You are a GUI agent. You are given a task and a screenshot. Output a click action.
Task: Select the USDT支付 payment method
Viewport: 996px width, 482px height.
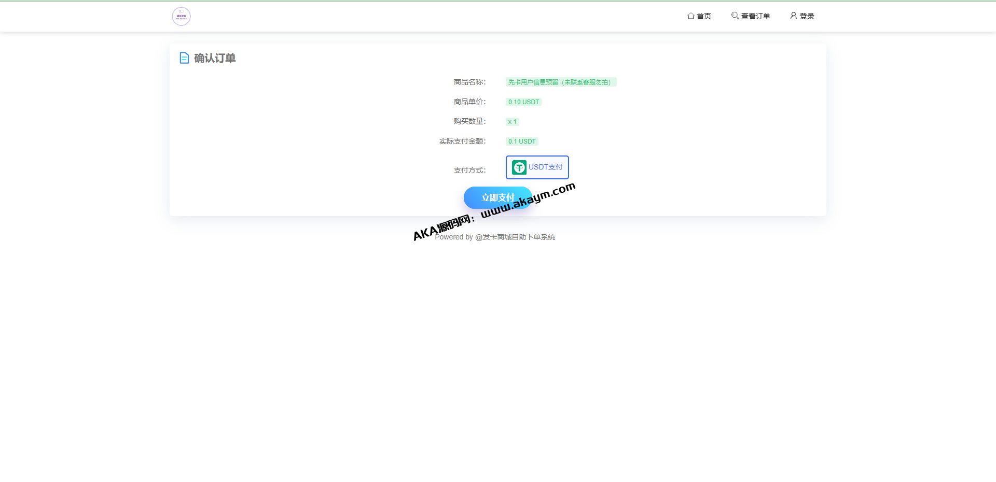click(537, 167)
